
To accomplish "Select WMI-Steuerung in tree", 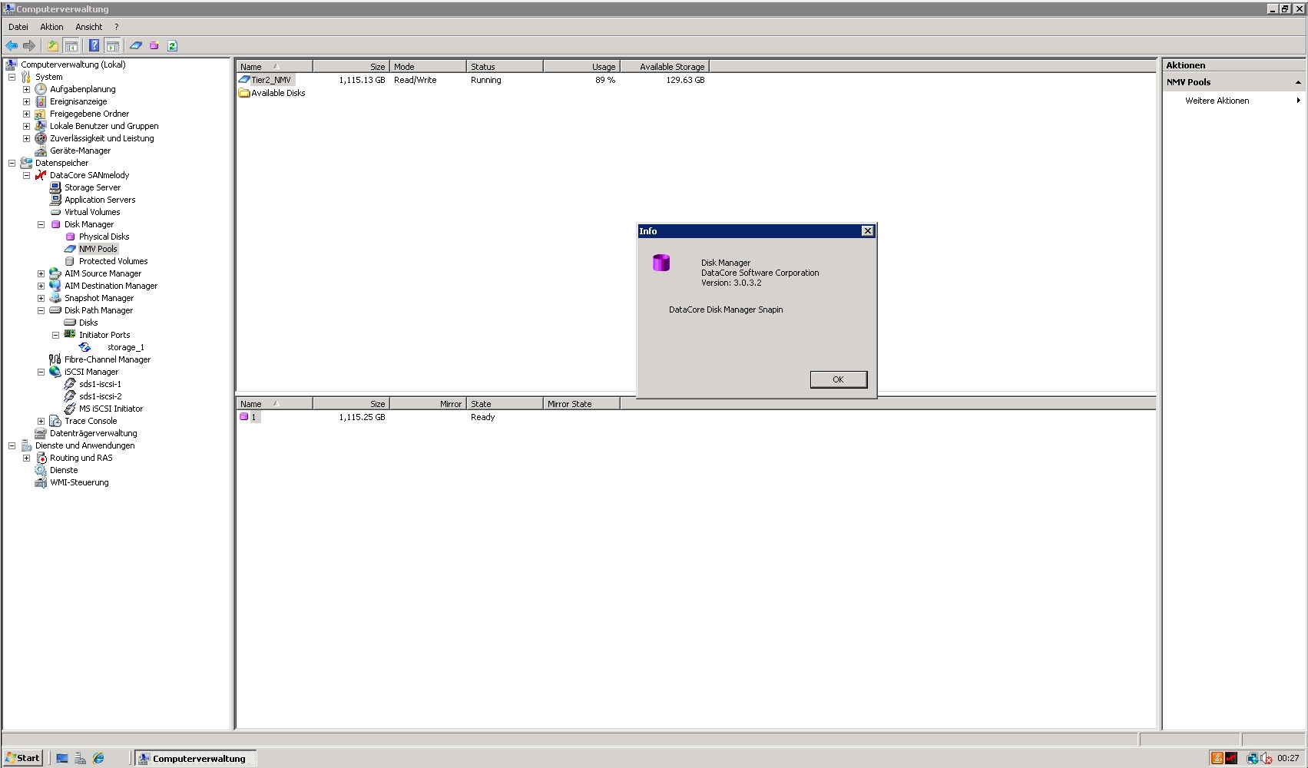I will (x=79, y=482).
